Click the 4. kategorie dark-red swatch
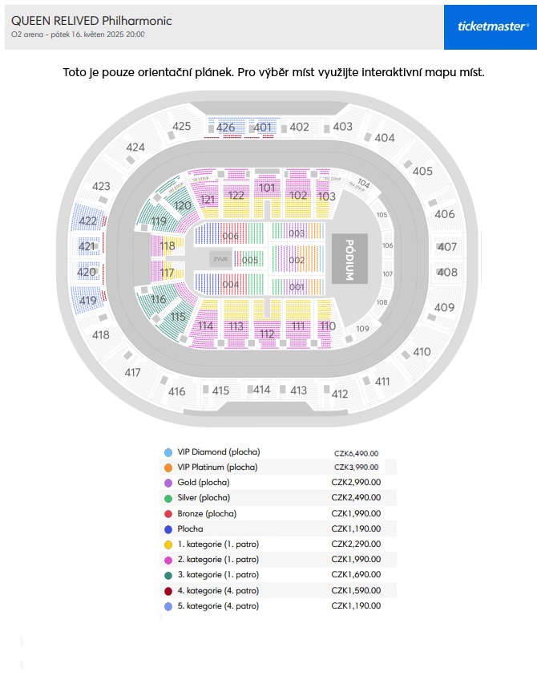The image size is (537, 676). 168,591
